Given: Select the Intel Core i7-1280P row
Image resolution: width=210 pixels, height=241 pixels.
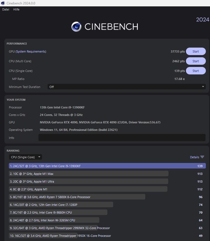Looking at the screenshot, I should tap(107, 204).
